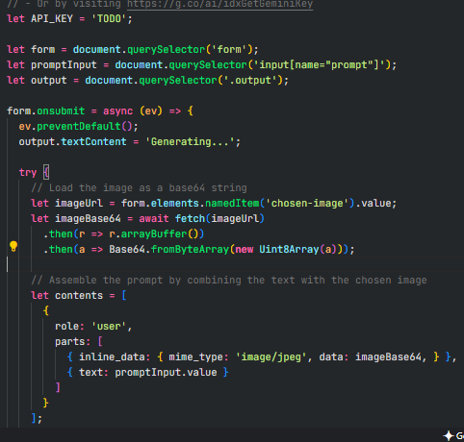
Task: Click the await keyword before fetch
Action: [x=154, y=218]
